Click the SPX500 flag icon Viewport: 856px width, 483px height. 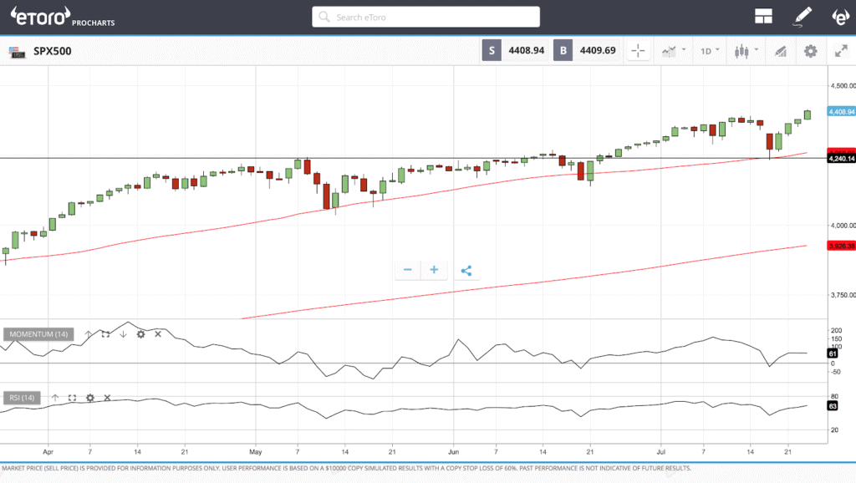coord(17,52)
